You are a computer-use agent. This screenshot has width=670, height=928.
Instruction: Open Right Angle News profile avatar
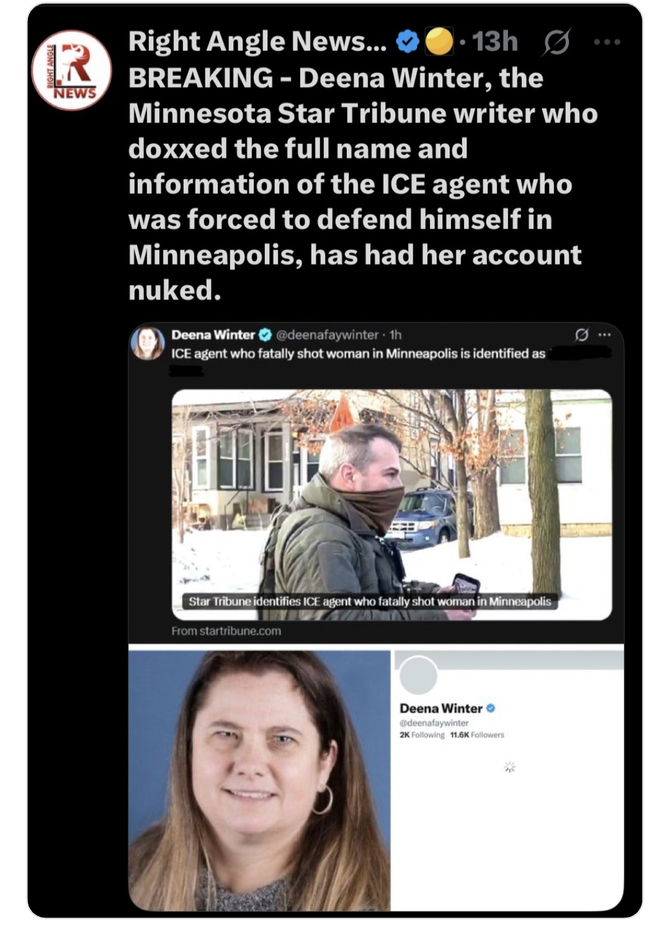click(x=72, y=70)
